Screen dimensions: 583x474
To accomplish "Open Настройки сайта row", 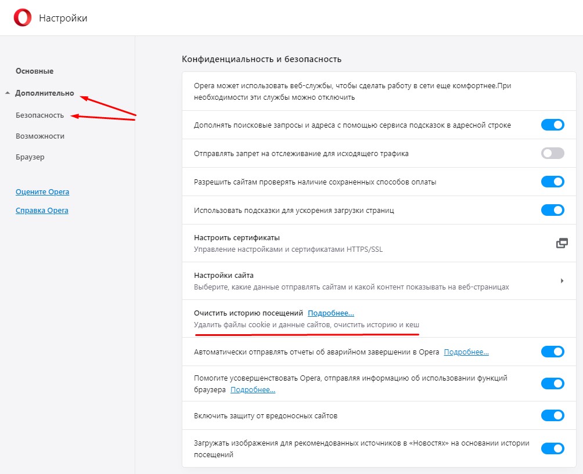I will click(379, 281).
